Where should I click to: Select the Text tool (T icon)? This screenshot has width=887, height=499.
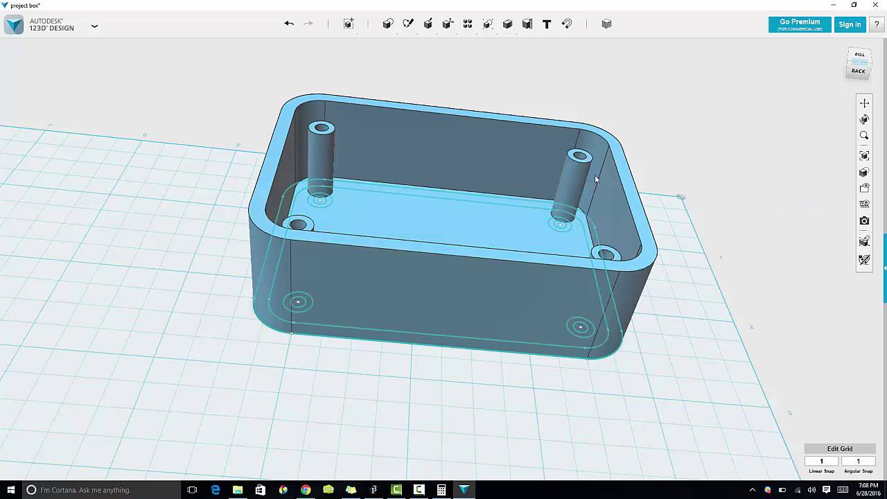click(x=547, y=24)
